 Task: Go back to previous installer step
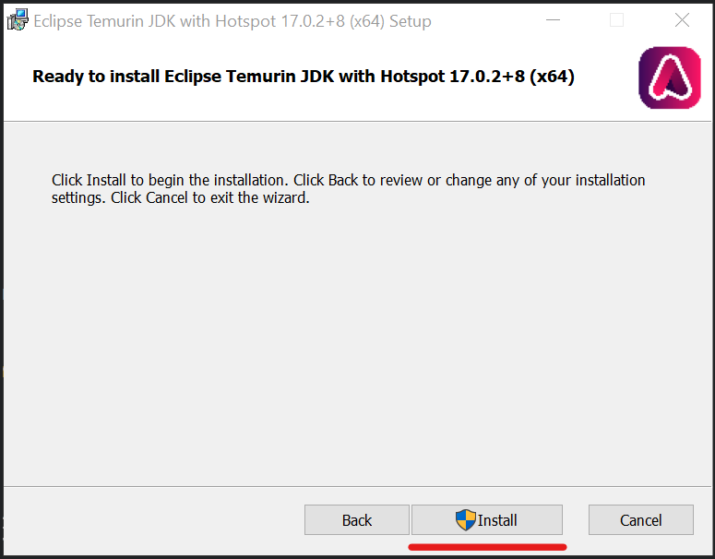[x=357, y=519]
